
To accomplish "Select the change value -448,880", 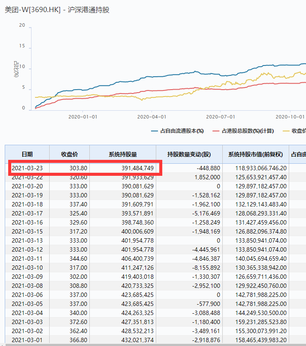I will click(x=208, y=168).
